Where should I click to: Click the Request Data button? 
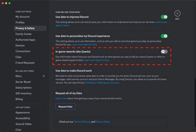pyautogui.click(x=65, y=107)
